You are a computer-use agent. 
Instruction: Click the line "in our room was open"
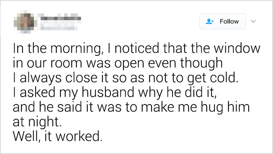point(118,63)
